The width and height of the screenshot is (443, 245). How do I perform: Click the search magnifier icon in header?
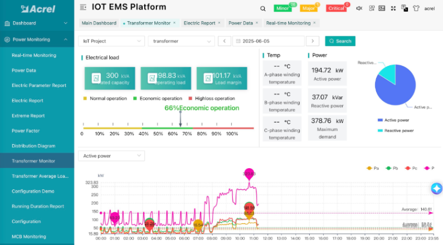pos(263,8)
